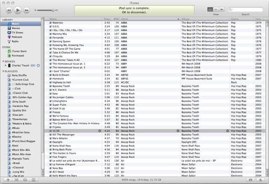Viewport: 269px width, 184px height.
Task: Create a new playlist with plus button
Action: (x=8, y=180)
